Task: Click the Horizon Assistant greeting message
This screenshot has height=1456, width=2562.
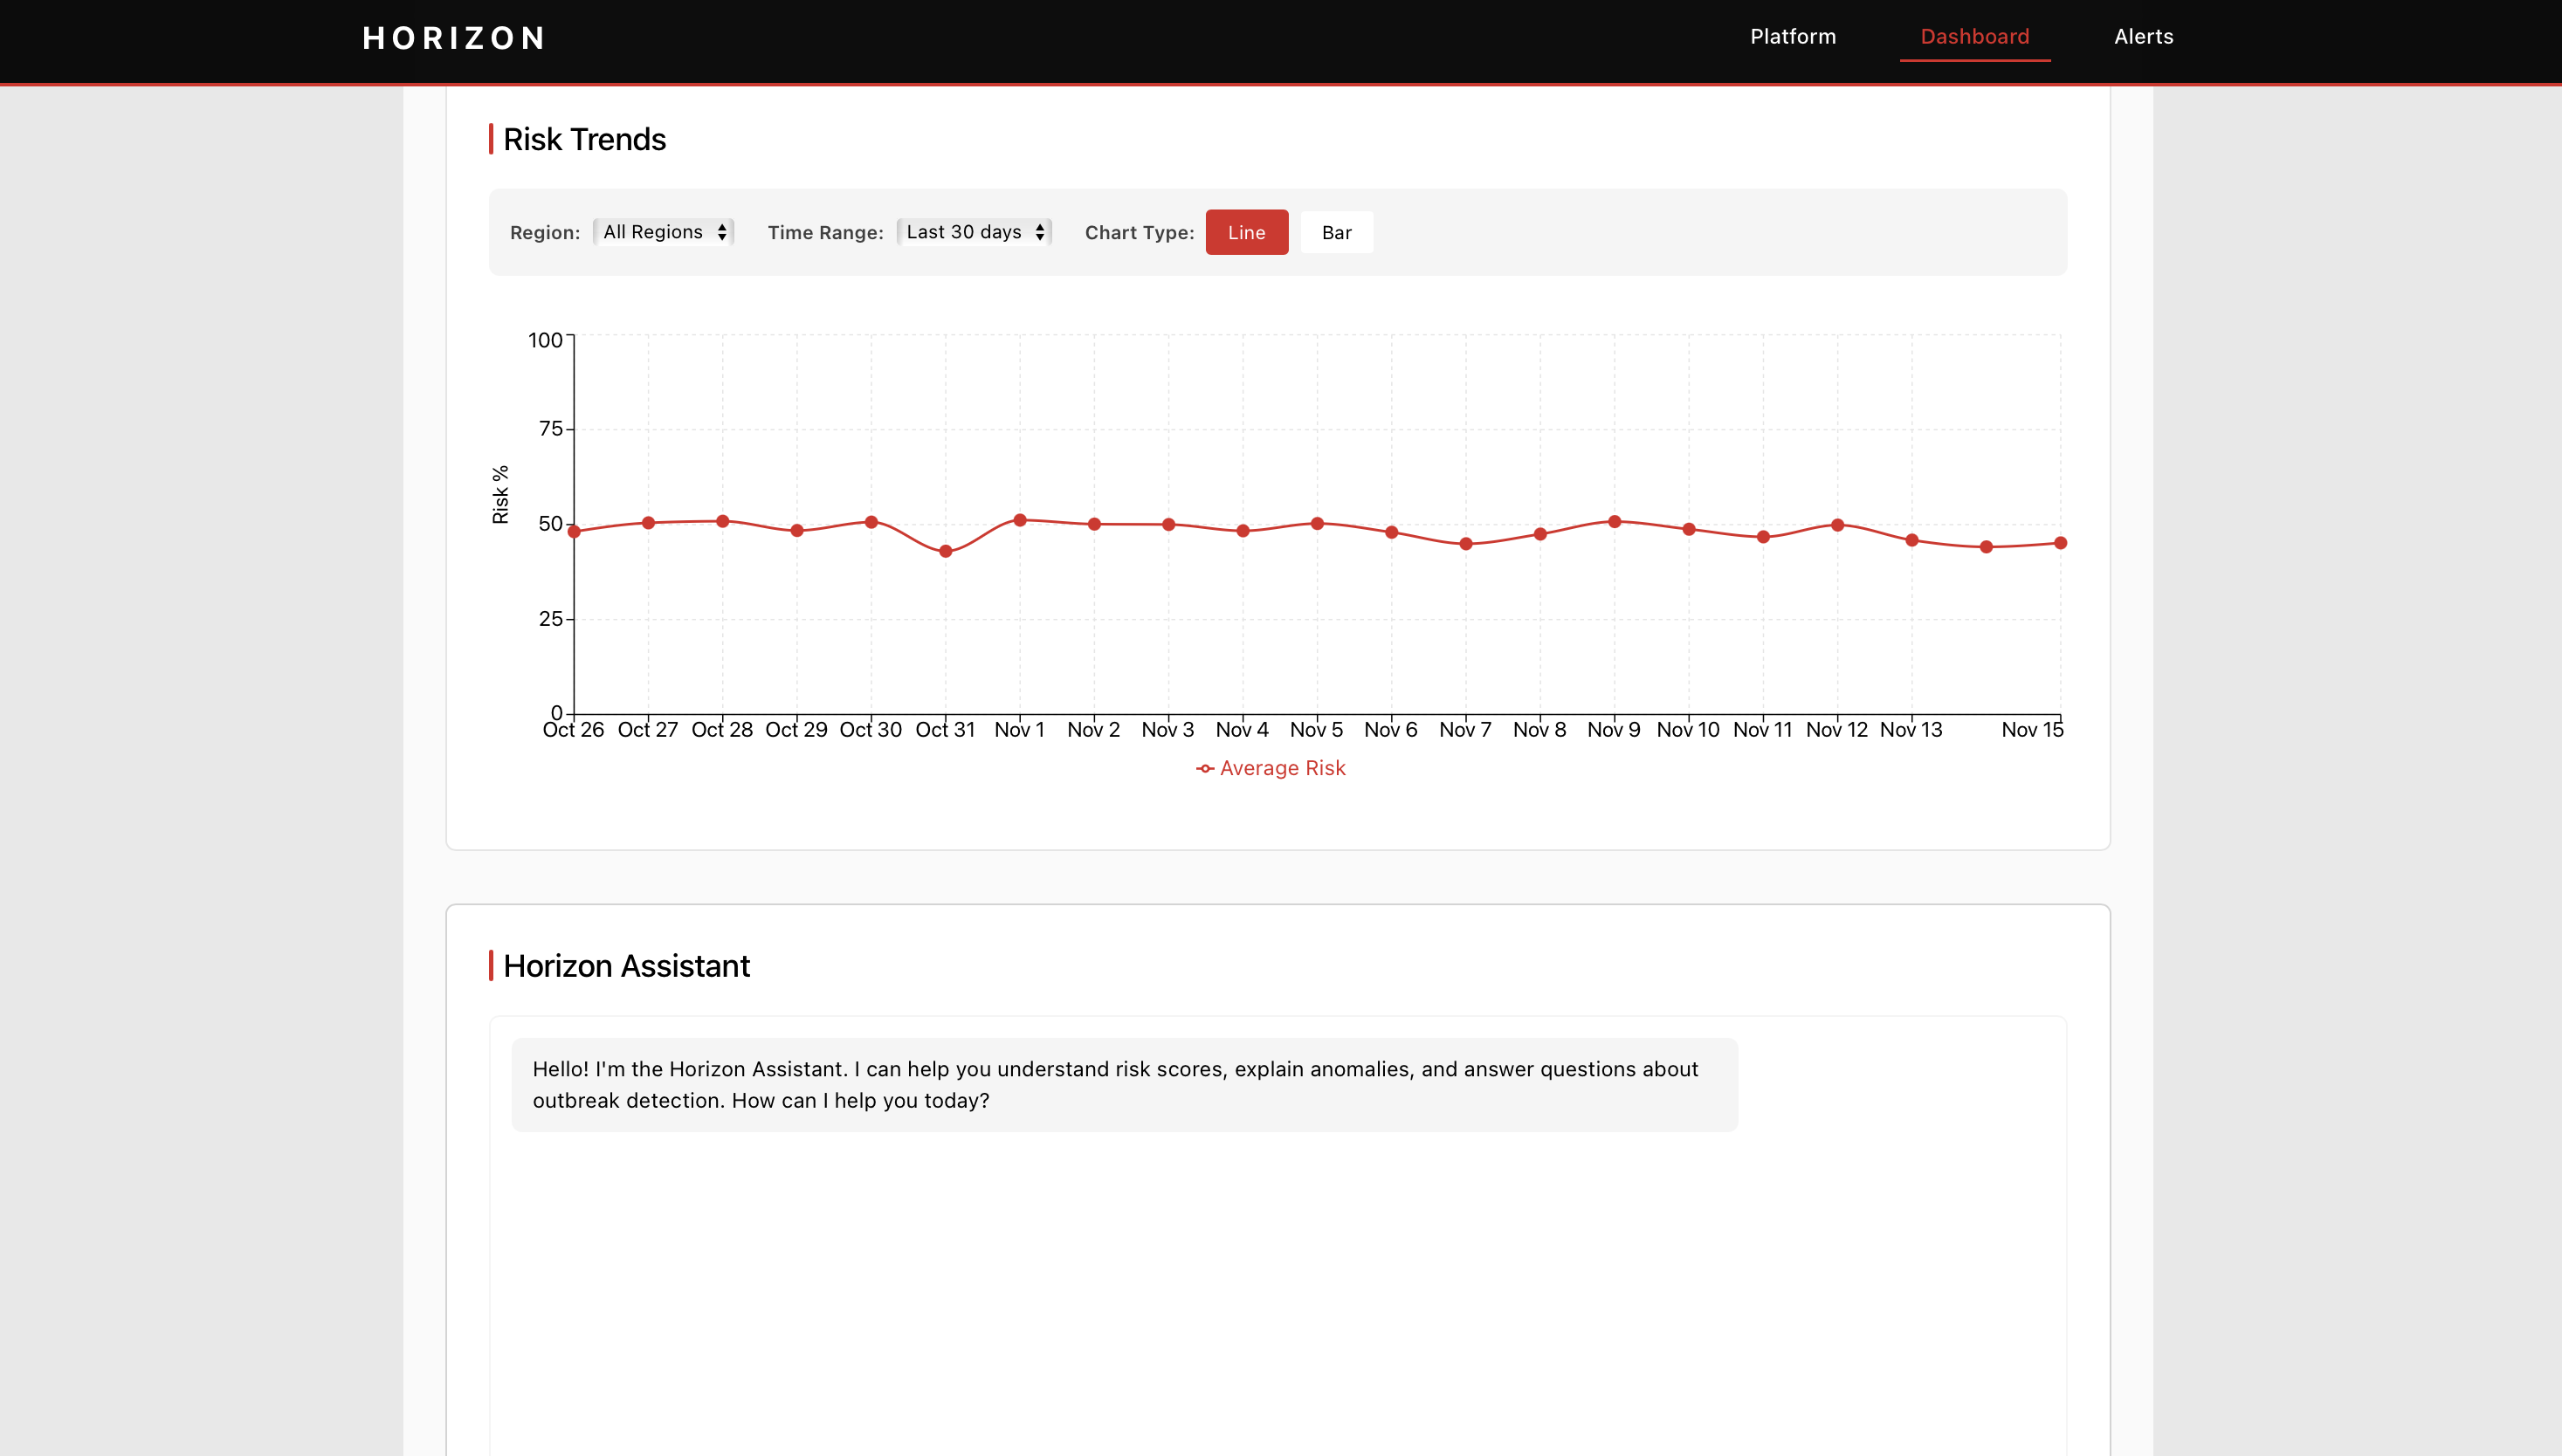Action: point(1124,1084)
